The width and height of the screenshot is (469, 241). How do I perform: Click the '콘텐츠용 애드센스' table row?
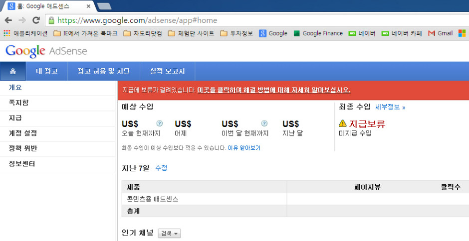[295, 199]
